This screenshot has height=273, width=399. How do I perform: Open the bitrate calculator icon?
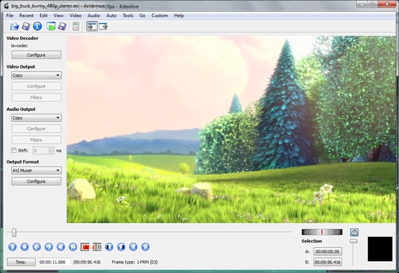(x=76, y=26)
